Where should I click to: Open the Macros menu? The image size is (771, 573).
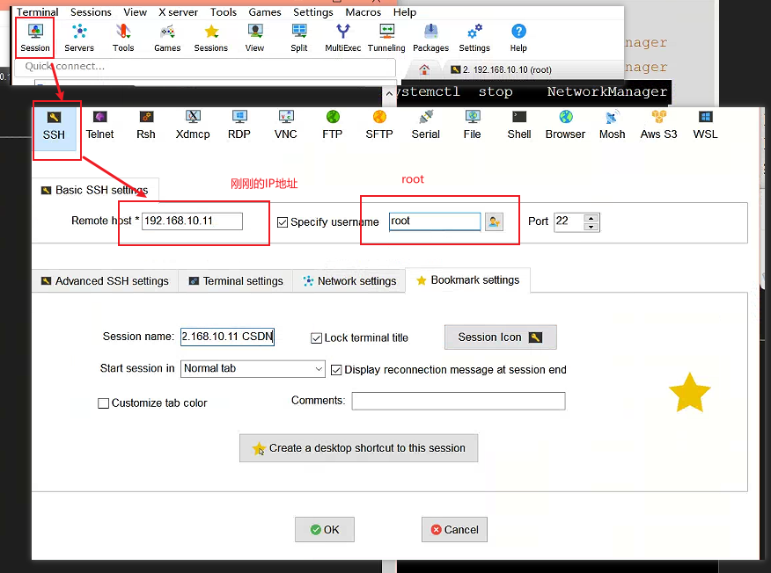[363, 11]
